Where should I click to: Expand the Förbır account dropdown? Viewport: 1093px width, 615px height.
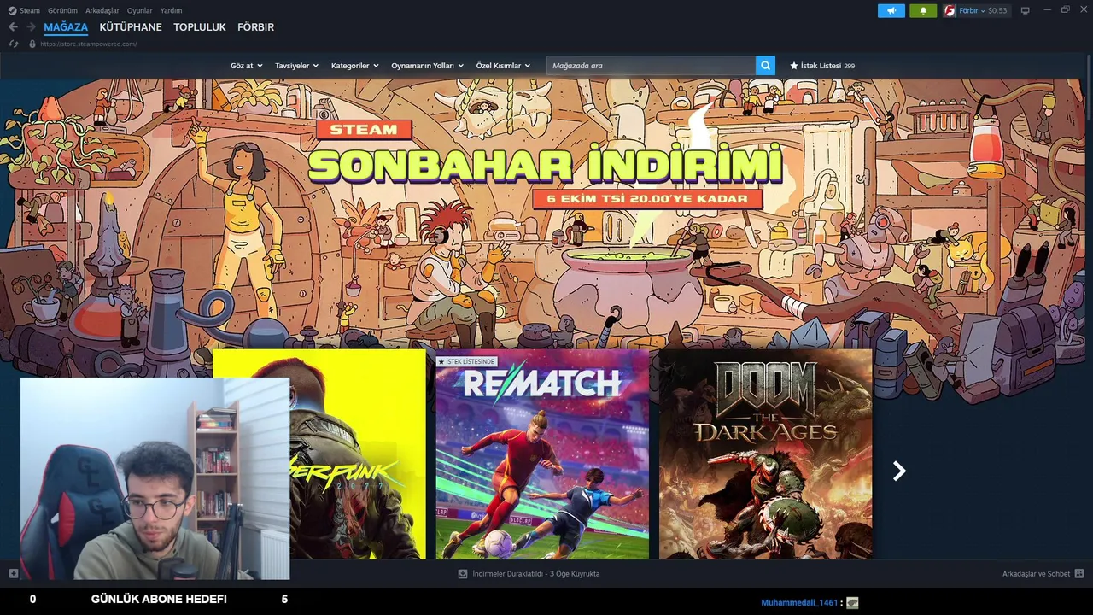click(972, 11)
